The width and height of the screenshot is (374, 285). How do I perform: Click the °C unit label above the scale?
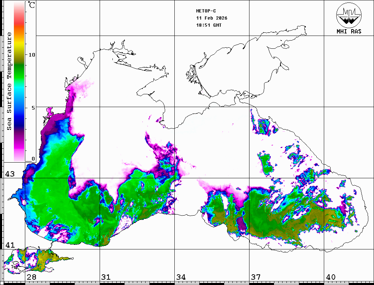pyautogui.click(x=32, y=5)
